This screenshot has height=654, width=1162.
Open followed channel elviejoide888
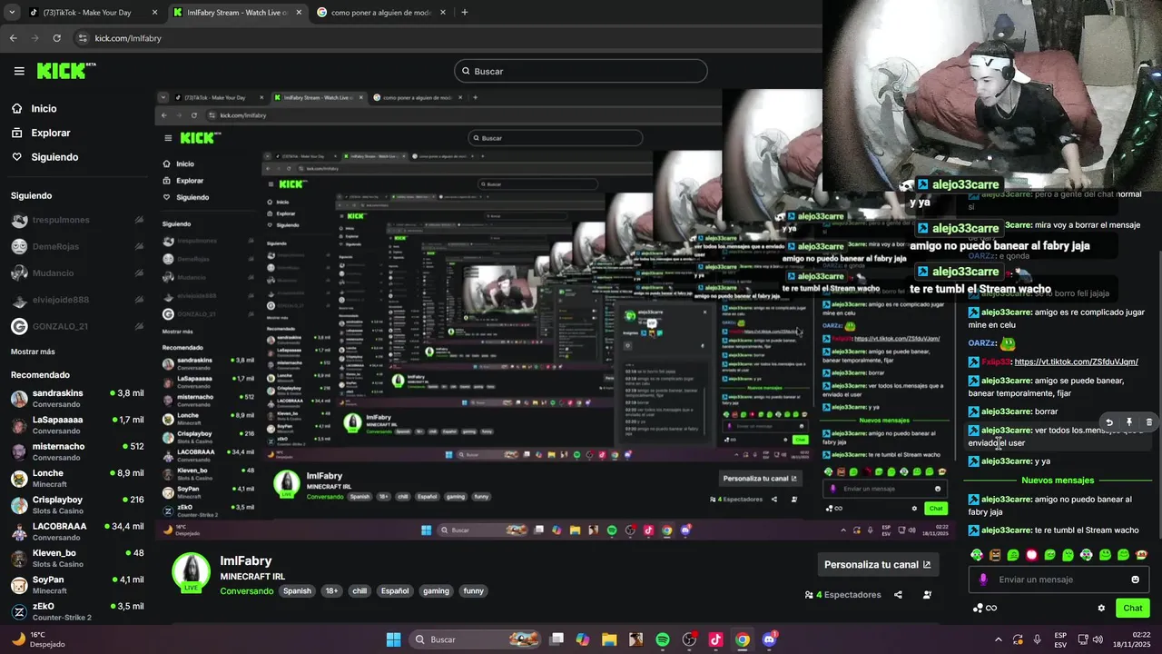click(x=77, y=300)
